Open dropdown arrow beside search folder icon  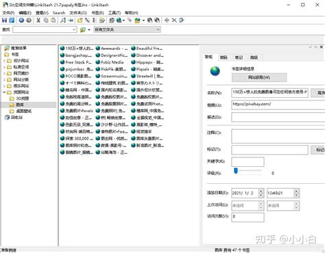click(89, 30)
